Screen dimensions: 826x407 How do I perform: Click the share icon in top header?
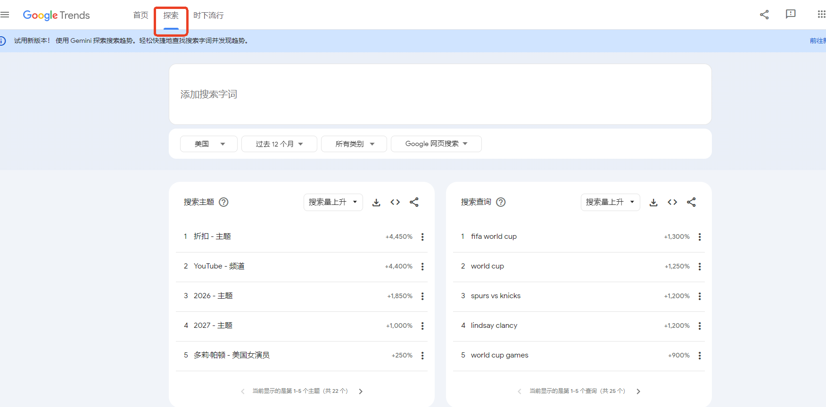click(x=764, y=15)
